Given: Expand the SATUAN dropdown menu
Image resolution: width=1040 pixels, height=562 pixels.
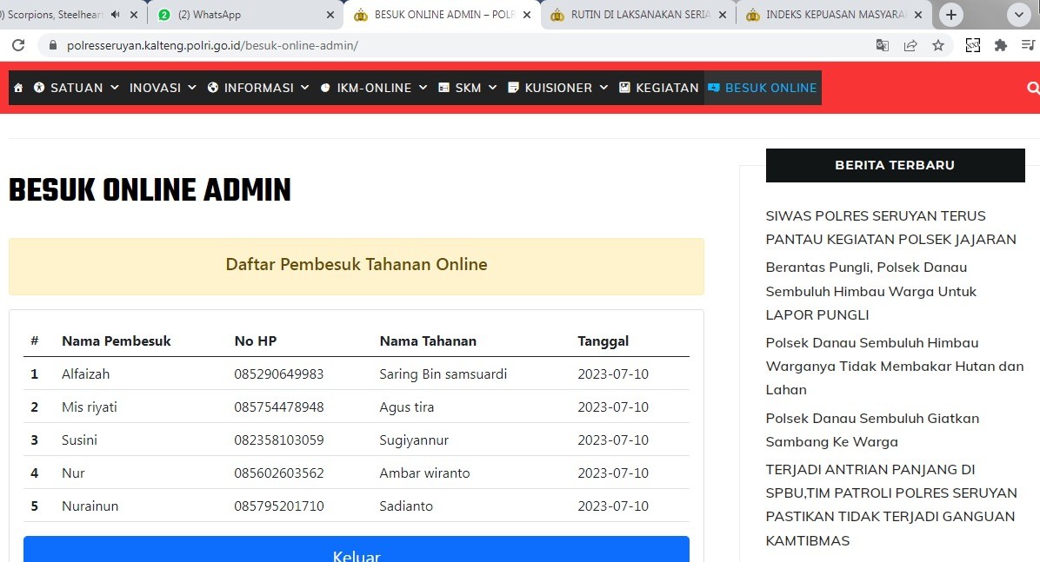Looking at the screenshot, I should pyautogui.click(x=77, y=88).
